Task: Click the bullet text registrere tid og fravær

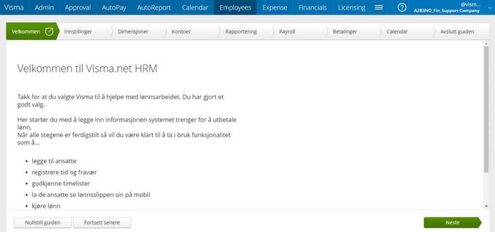Action: 64,173
